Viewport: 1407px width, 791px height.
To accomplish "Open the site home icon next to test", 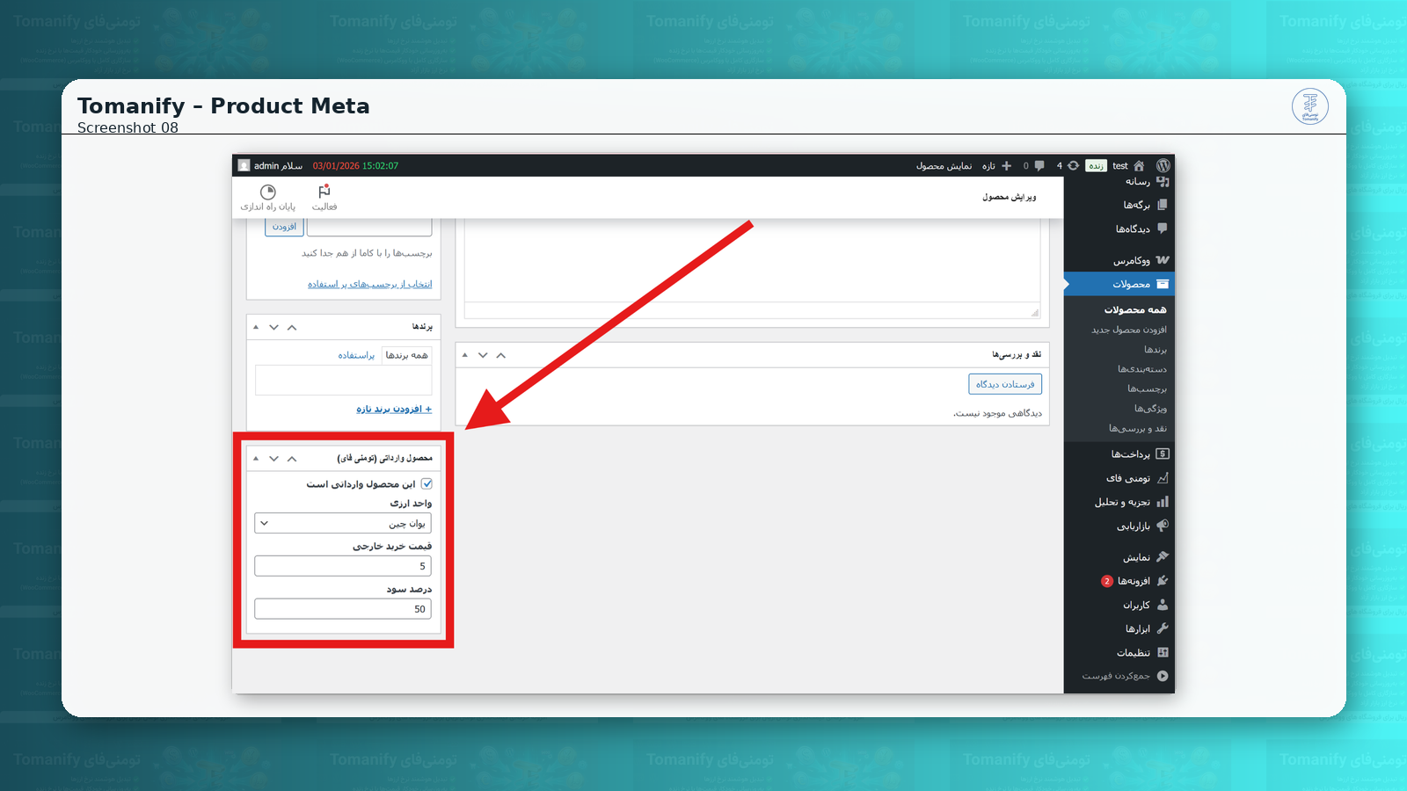I will [x=1139, y=165].
